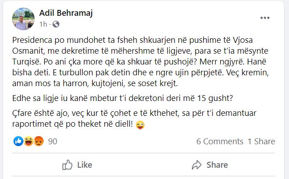Image resolution: width=289 pixels, height=179 pixels.
Task: Click the post line beginning 'aman mos ta harron'
Action: [x=95, y=83]
